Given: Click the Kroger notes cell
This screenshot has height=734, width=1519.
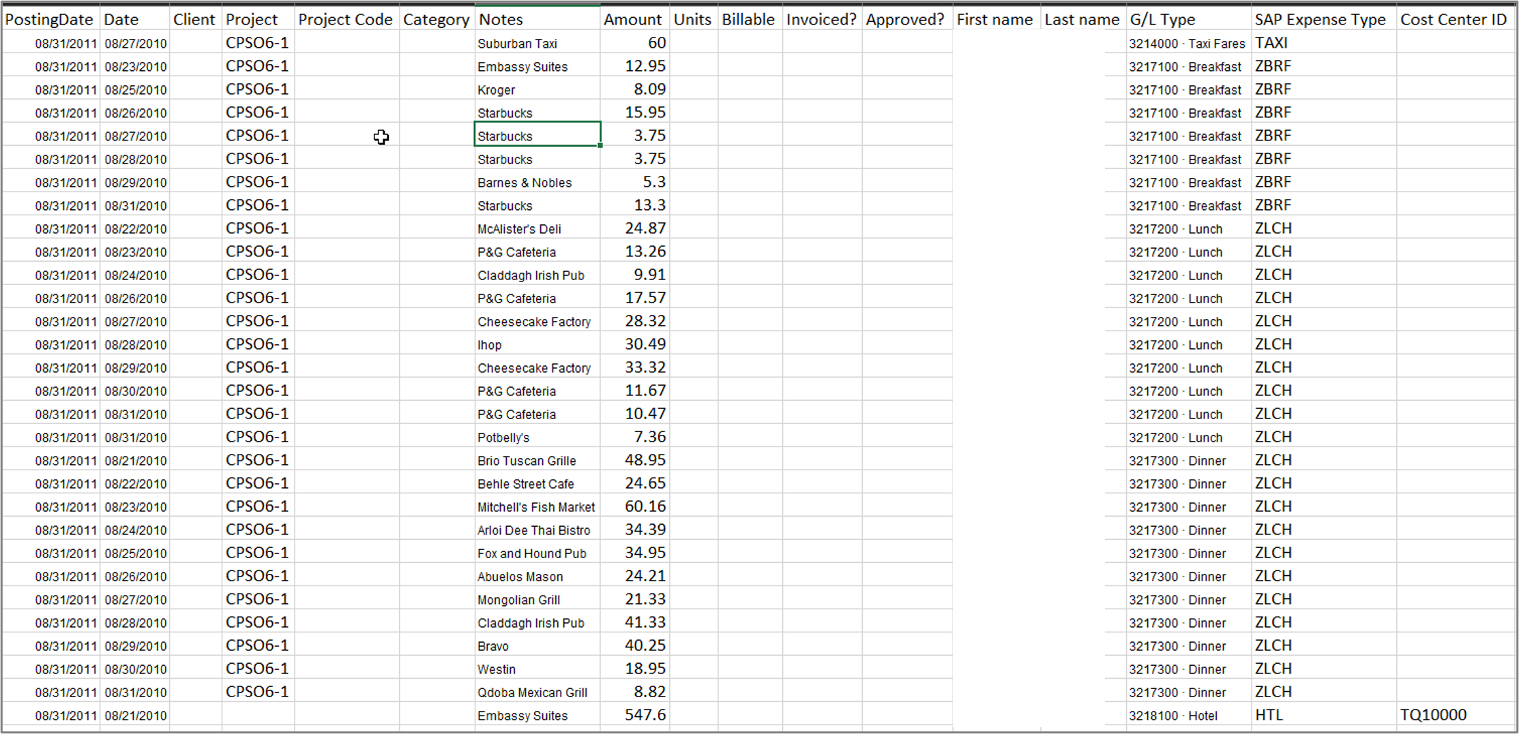Looking at the screenshot, I should [x=537, y=89].
